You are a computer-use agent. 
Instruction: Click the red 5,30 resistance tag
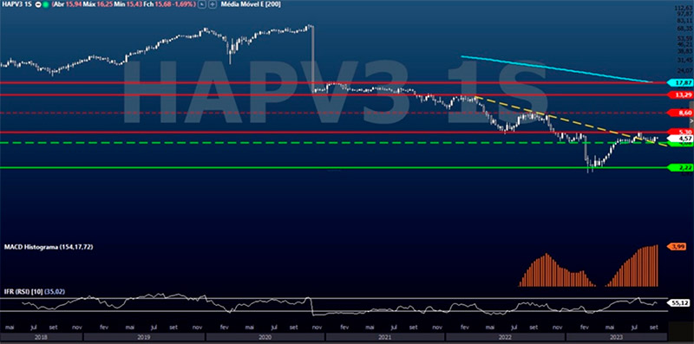tap(681, 132)
